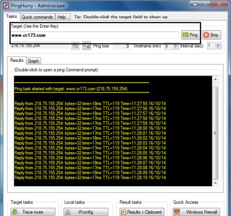Run Trace route on the target
Image resolution: width=231 pixels, height=216 pixels.
tap(33, 212)
